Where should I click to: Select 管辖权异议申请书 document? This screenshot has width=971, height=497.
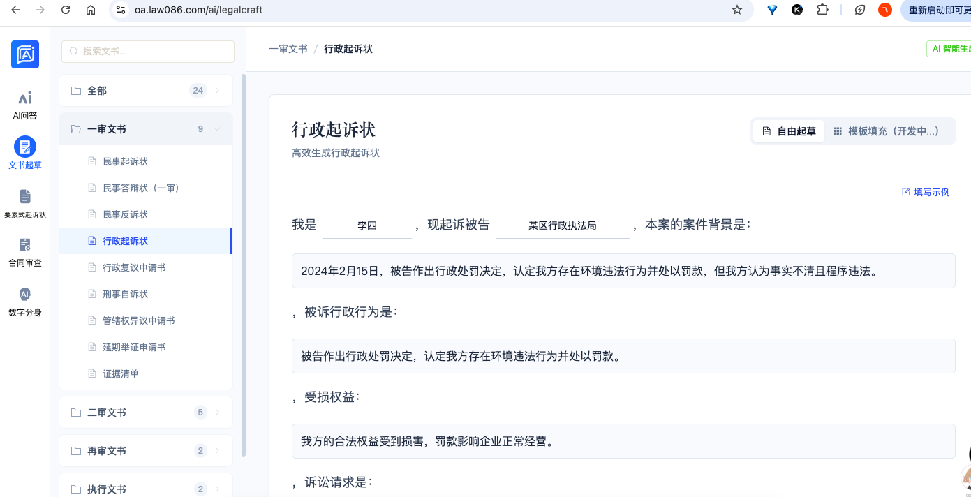coord(146,320)
